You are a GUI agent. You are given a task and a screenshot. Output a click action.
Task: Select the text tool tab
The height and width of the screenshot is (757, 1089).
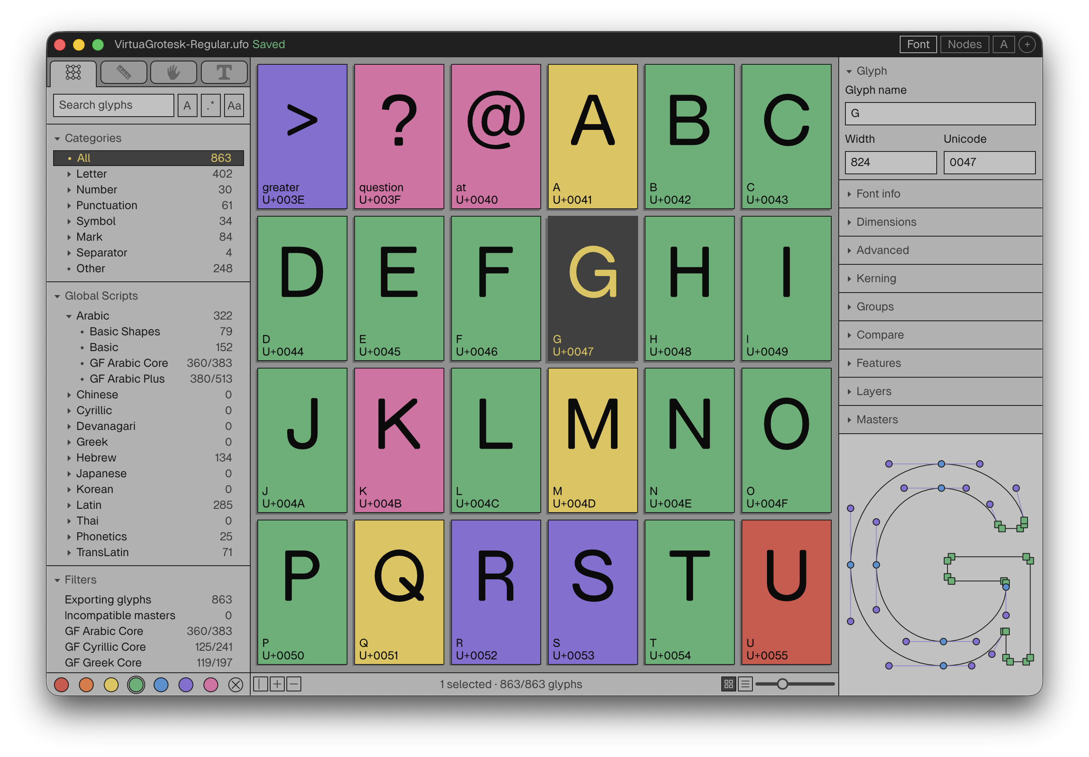click(224, 73)
